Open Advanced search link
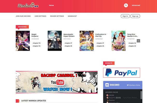 [x=136, y=5]
